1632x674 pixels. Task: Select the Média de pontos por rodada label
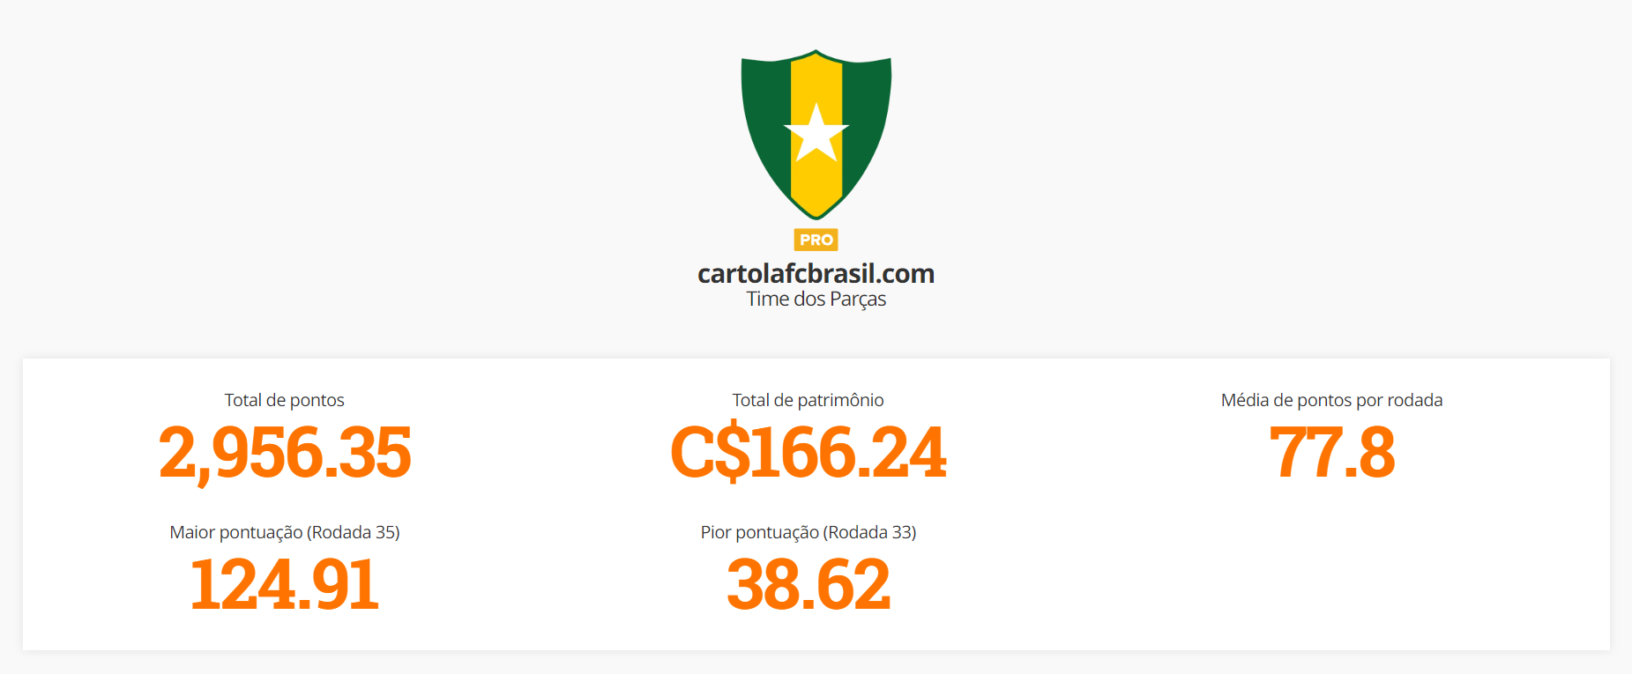(x=1331, y=400)
